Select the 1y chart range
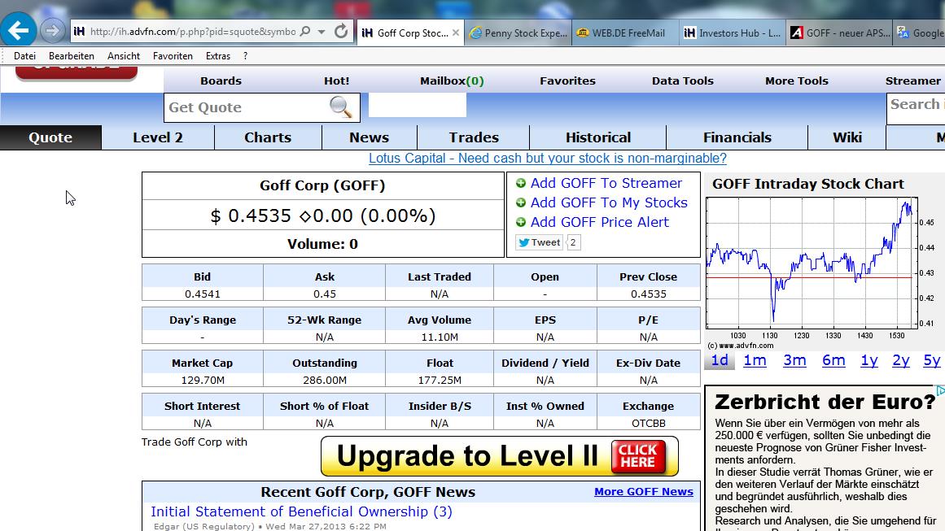Viewport: 945px width, 531px height. point(869,360)
